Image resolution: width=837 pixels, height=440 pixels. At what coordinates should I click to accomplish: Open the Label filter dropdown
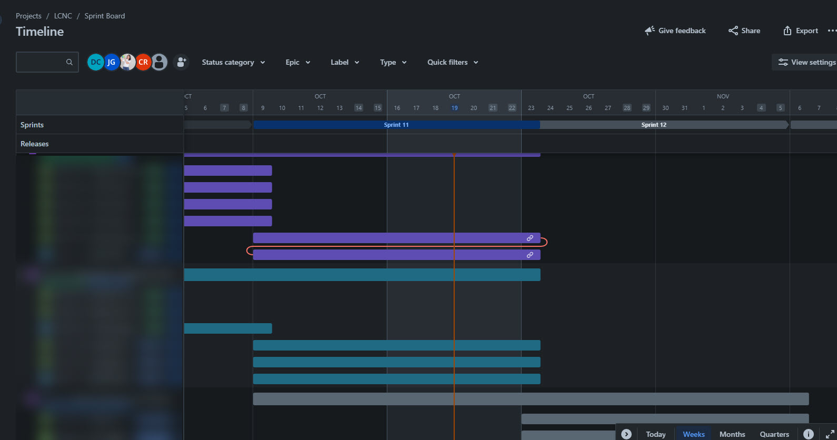click(x=345, y=62)
